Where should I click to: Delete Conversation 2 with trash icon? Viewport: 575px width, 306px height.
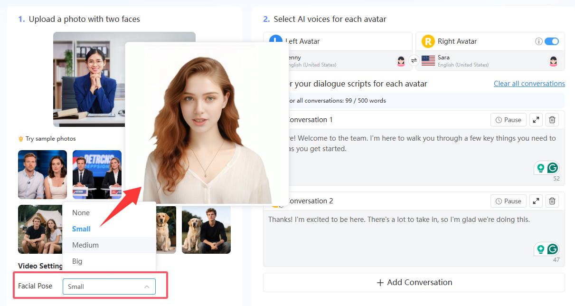552,201
